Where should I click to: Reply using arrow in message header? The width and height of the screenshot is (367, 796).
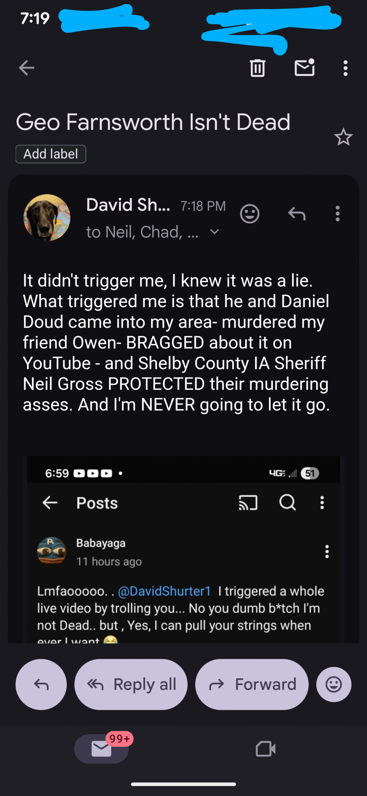point(297,214)
